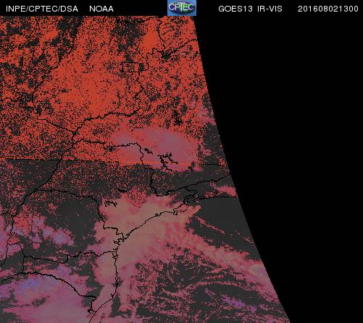Select the NOAA text in the header
Viewport: 363px width, 323px height.
(101, 9)
